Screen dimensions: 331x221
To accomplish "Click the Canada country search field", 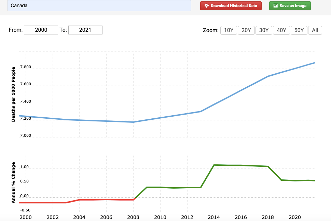I will (x=99, y=6).
